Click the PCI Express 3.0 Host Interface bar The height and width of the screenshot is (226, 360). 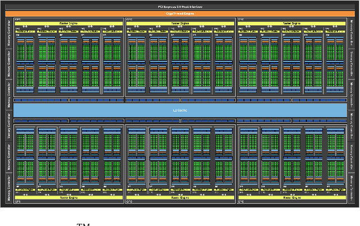coord(180,6)
